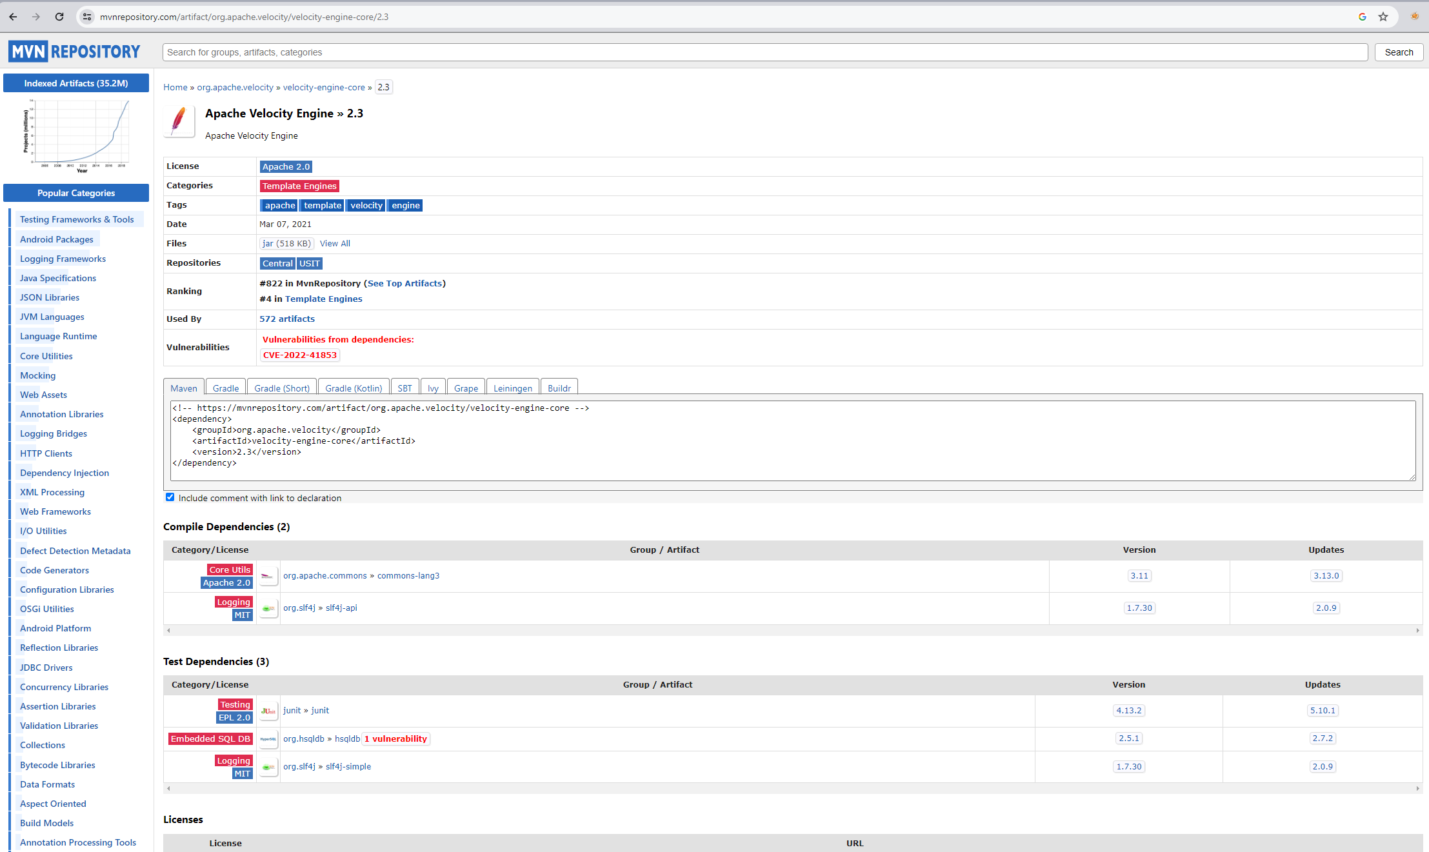The image size is (1429, 852).
Task: Open the commons-lang3 artifact link
Action: [x=408, y=575]
